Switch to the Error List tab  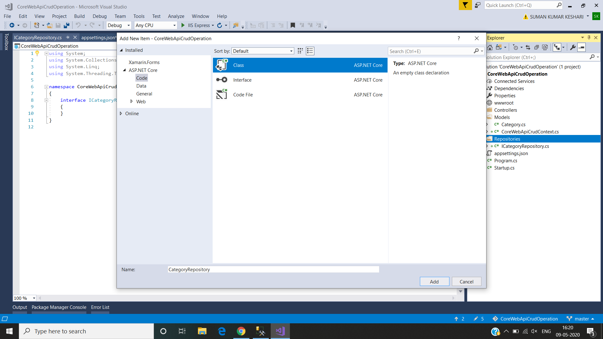100,307
